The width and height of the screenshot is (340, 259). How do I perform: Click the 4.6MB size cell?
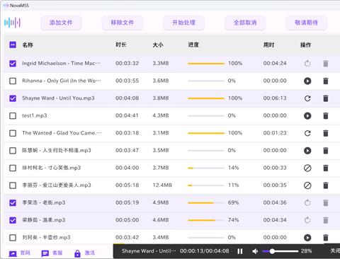(161, 220)
